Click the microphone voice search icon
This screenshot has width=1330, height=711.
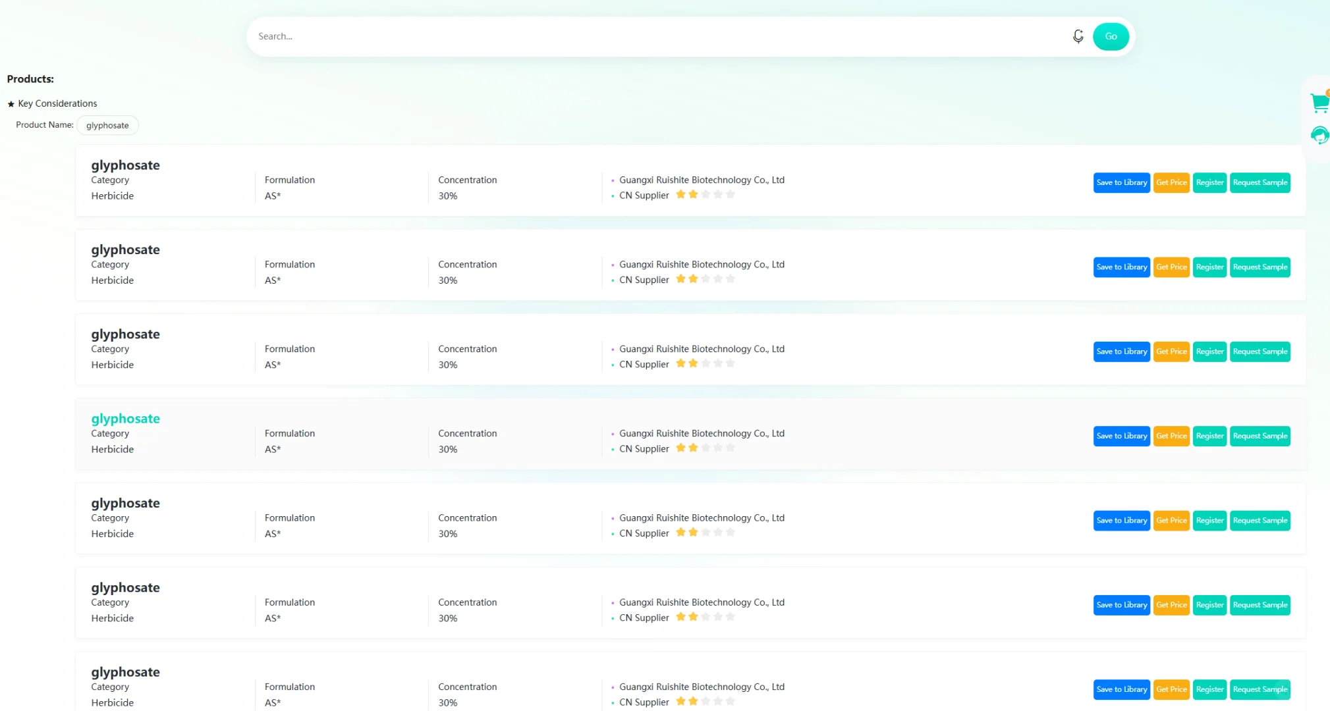click(1078, 36)
